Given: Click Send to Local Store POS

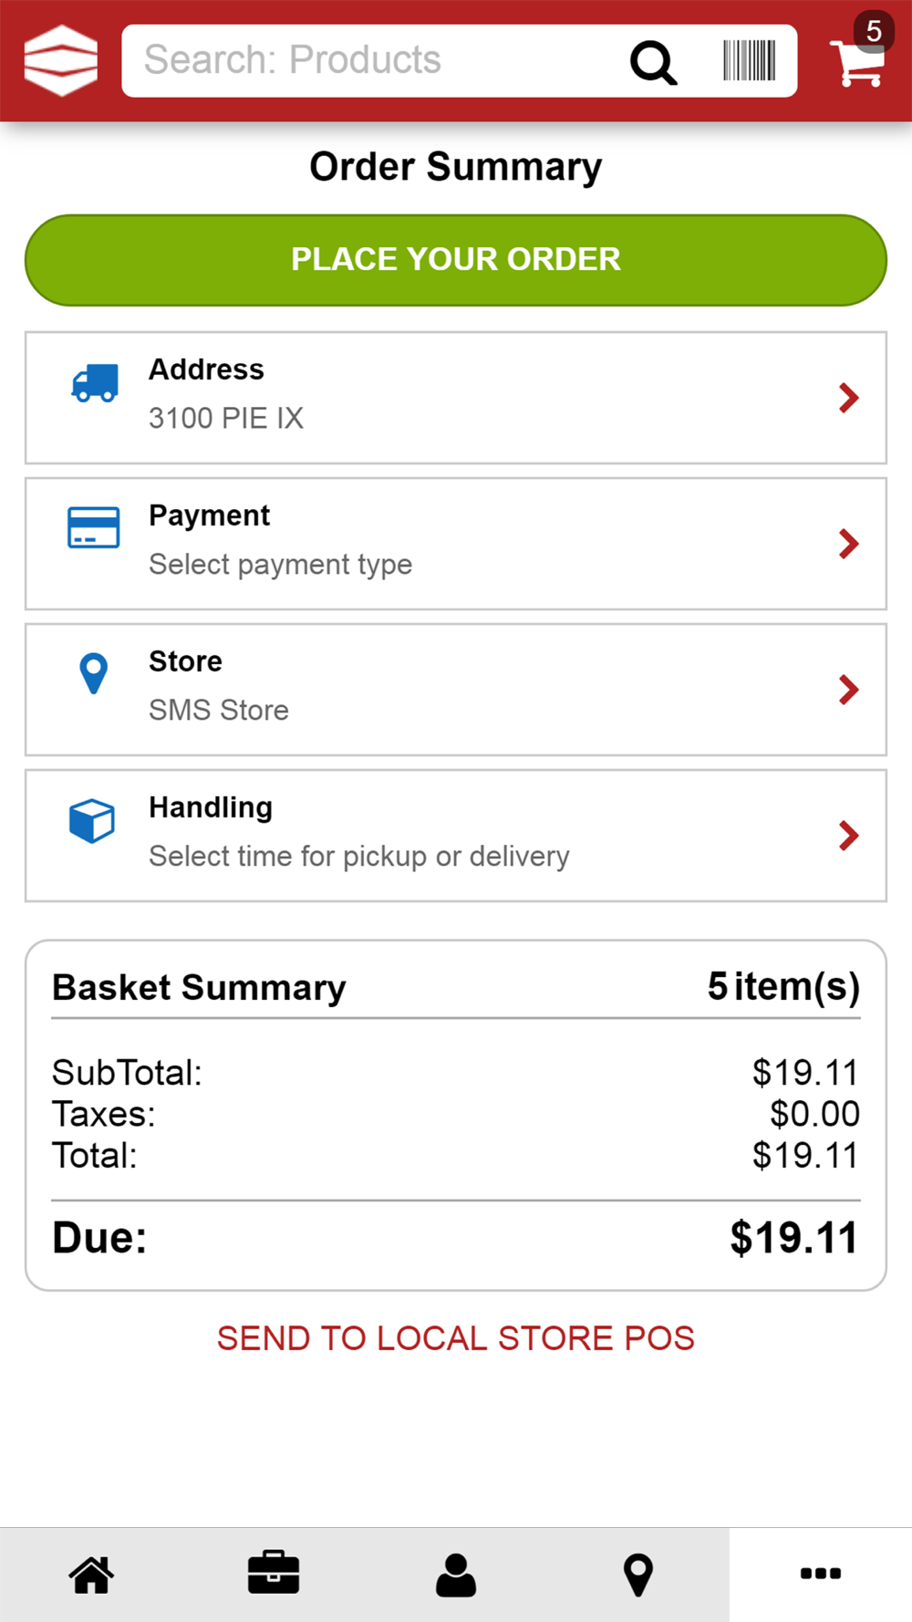Looking at the screenshot, I should pyautogui.click(x=456, y=1338).
